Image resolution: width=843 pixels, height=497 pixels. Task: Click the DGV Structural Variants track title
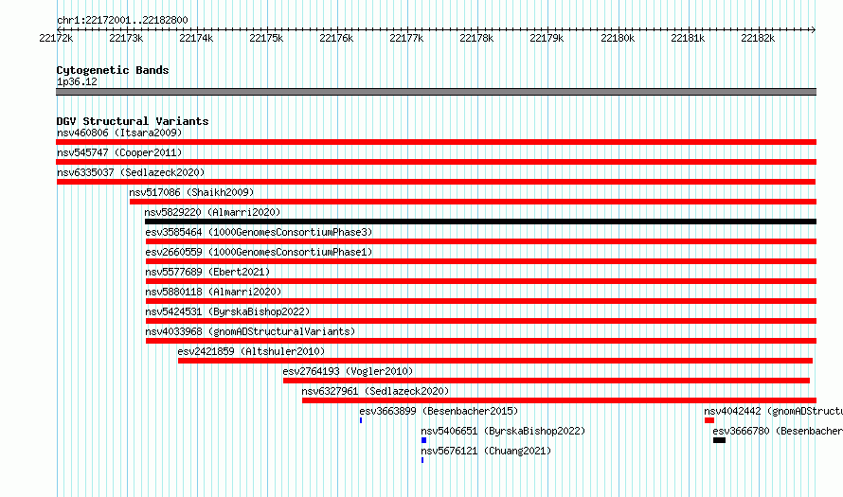tap(133, 121)
